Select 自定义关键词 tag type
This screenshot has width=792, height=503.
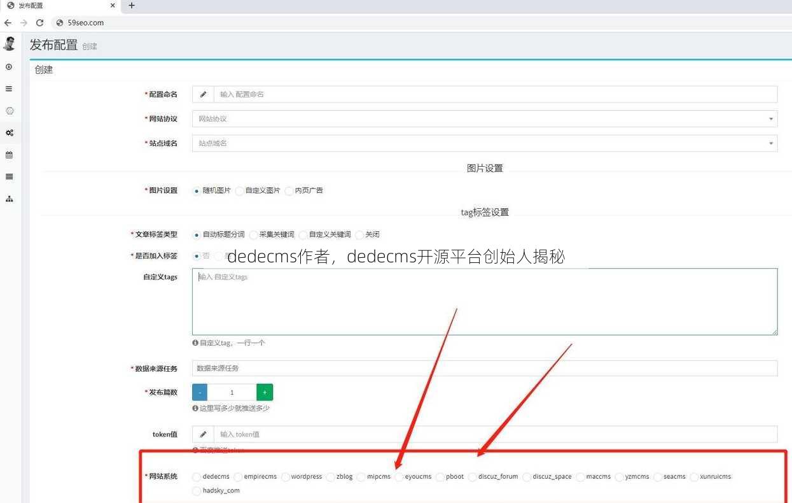[303, 235]
